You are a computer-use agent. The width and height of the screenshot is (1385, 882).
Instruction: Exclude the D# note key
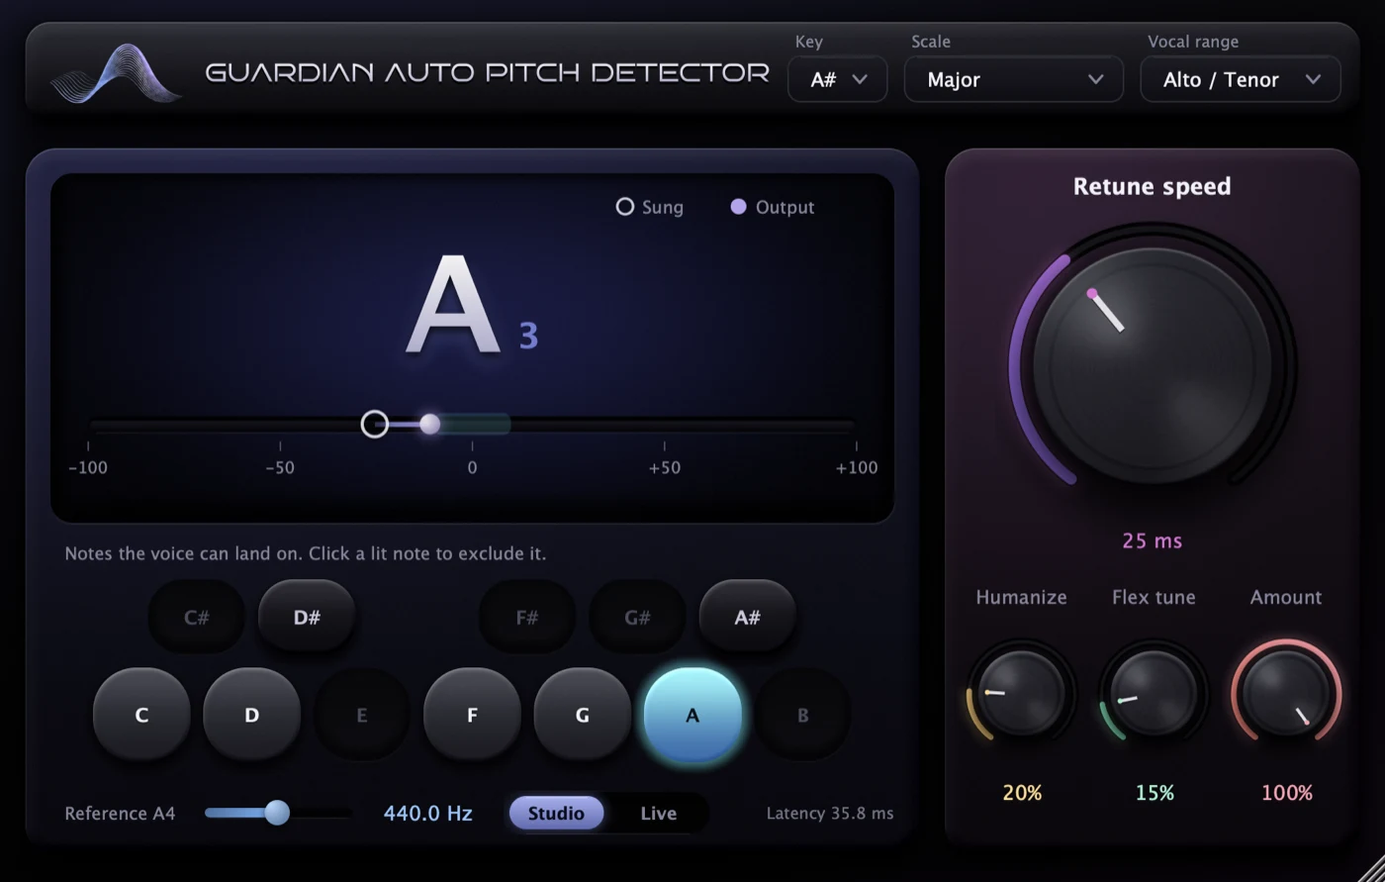pyautogui.click(x=307, y=618)
